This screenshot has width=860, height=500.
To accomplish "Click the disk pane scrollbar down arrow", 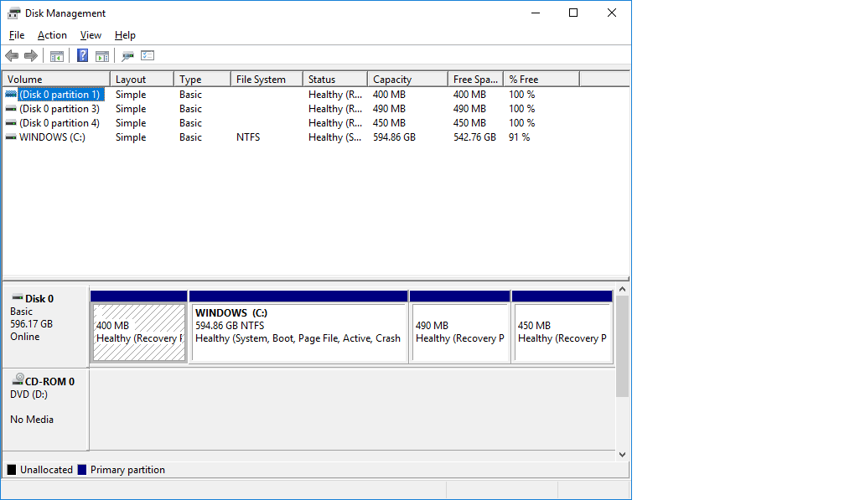I will [622, 454].
